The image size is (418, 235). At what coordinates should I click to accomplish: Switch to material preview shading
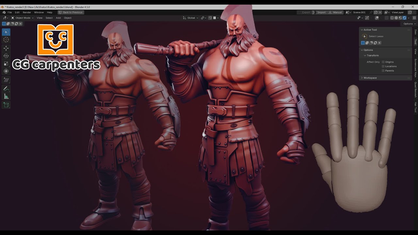(x=400, y=18)
